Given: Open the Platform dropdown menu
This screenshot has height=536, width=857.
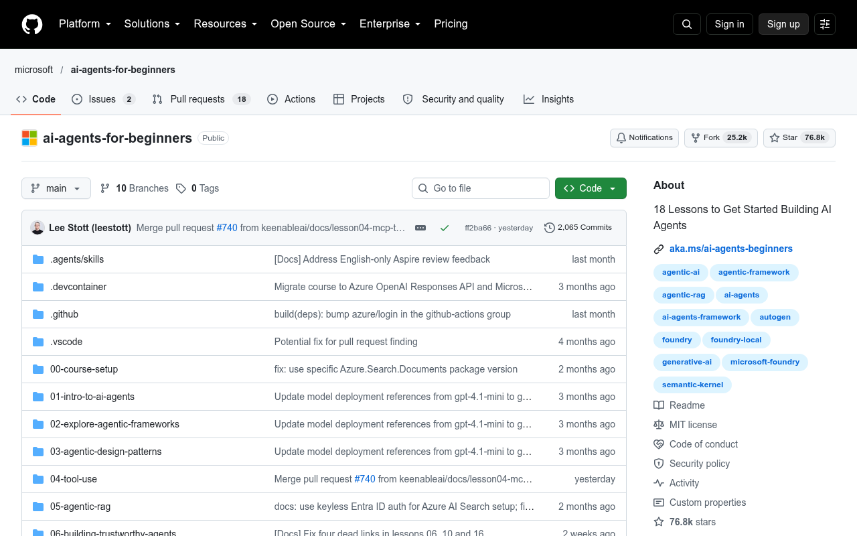Looking at the screenshot, I should (85, 24).
